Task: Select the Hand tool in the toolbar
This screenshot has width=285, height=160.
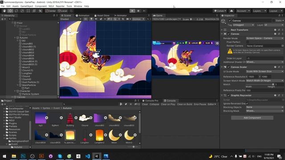Action: click(4, 11)
